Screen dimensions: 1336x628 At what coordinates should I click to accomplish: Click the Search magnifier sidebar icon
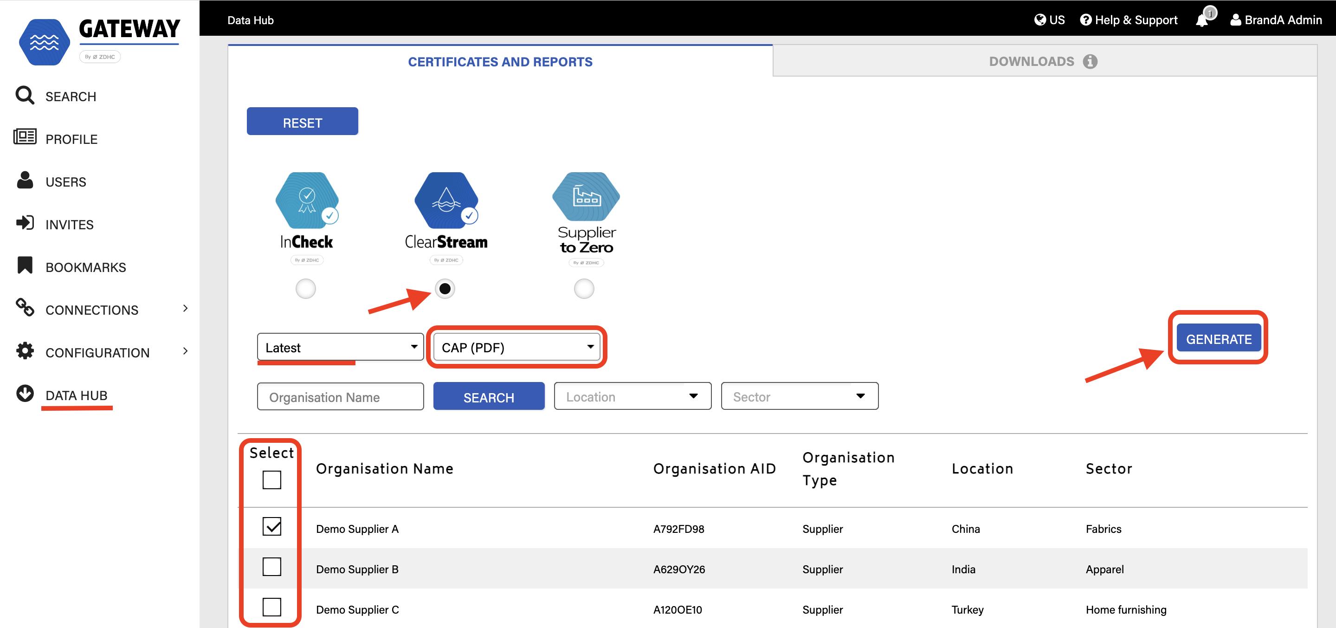coord(25,96)
